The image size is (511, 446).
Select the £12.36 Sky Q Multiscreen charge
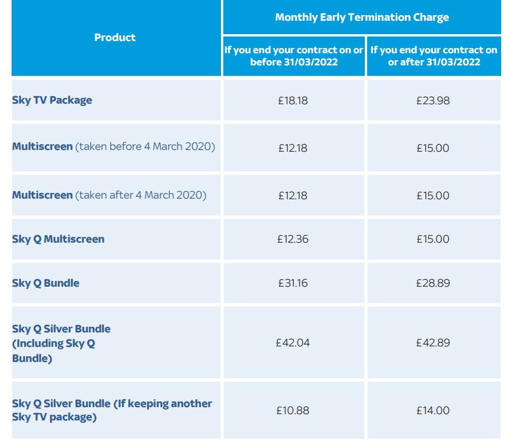[293, 239]
